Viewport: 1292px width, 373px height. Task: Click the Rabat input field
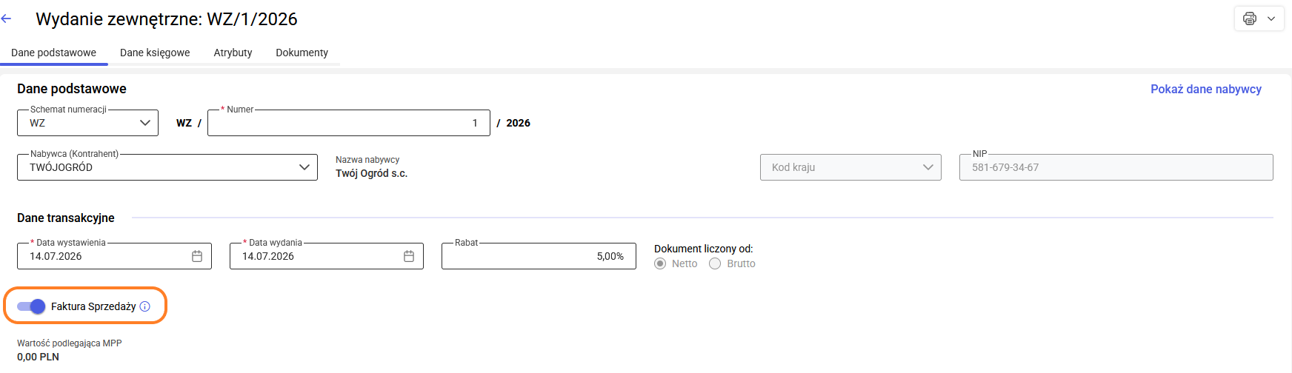539,256
